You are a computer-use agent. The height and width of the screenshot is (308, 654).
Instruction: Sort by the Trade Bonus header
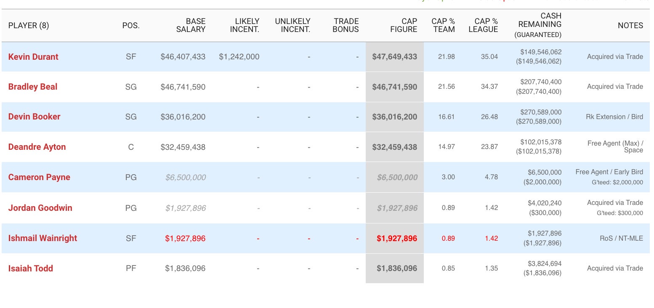coord(346,25)
